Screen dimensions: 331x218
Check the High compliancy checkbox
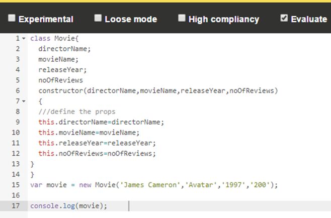182,19
